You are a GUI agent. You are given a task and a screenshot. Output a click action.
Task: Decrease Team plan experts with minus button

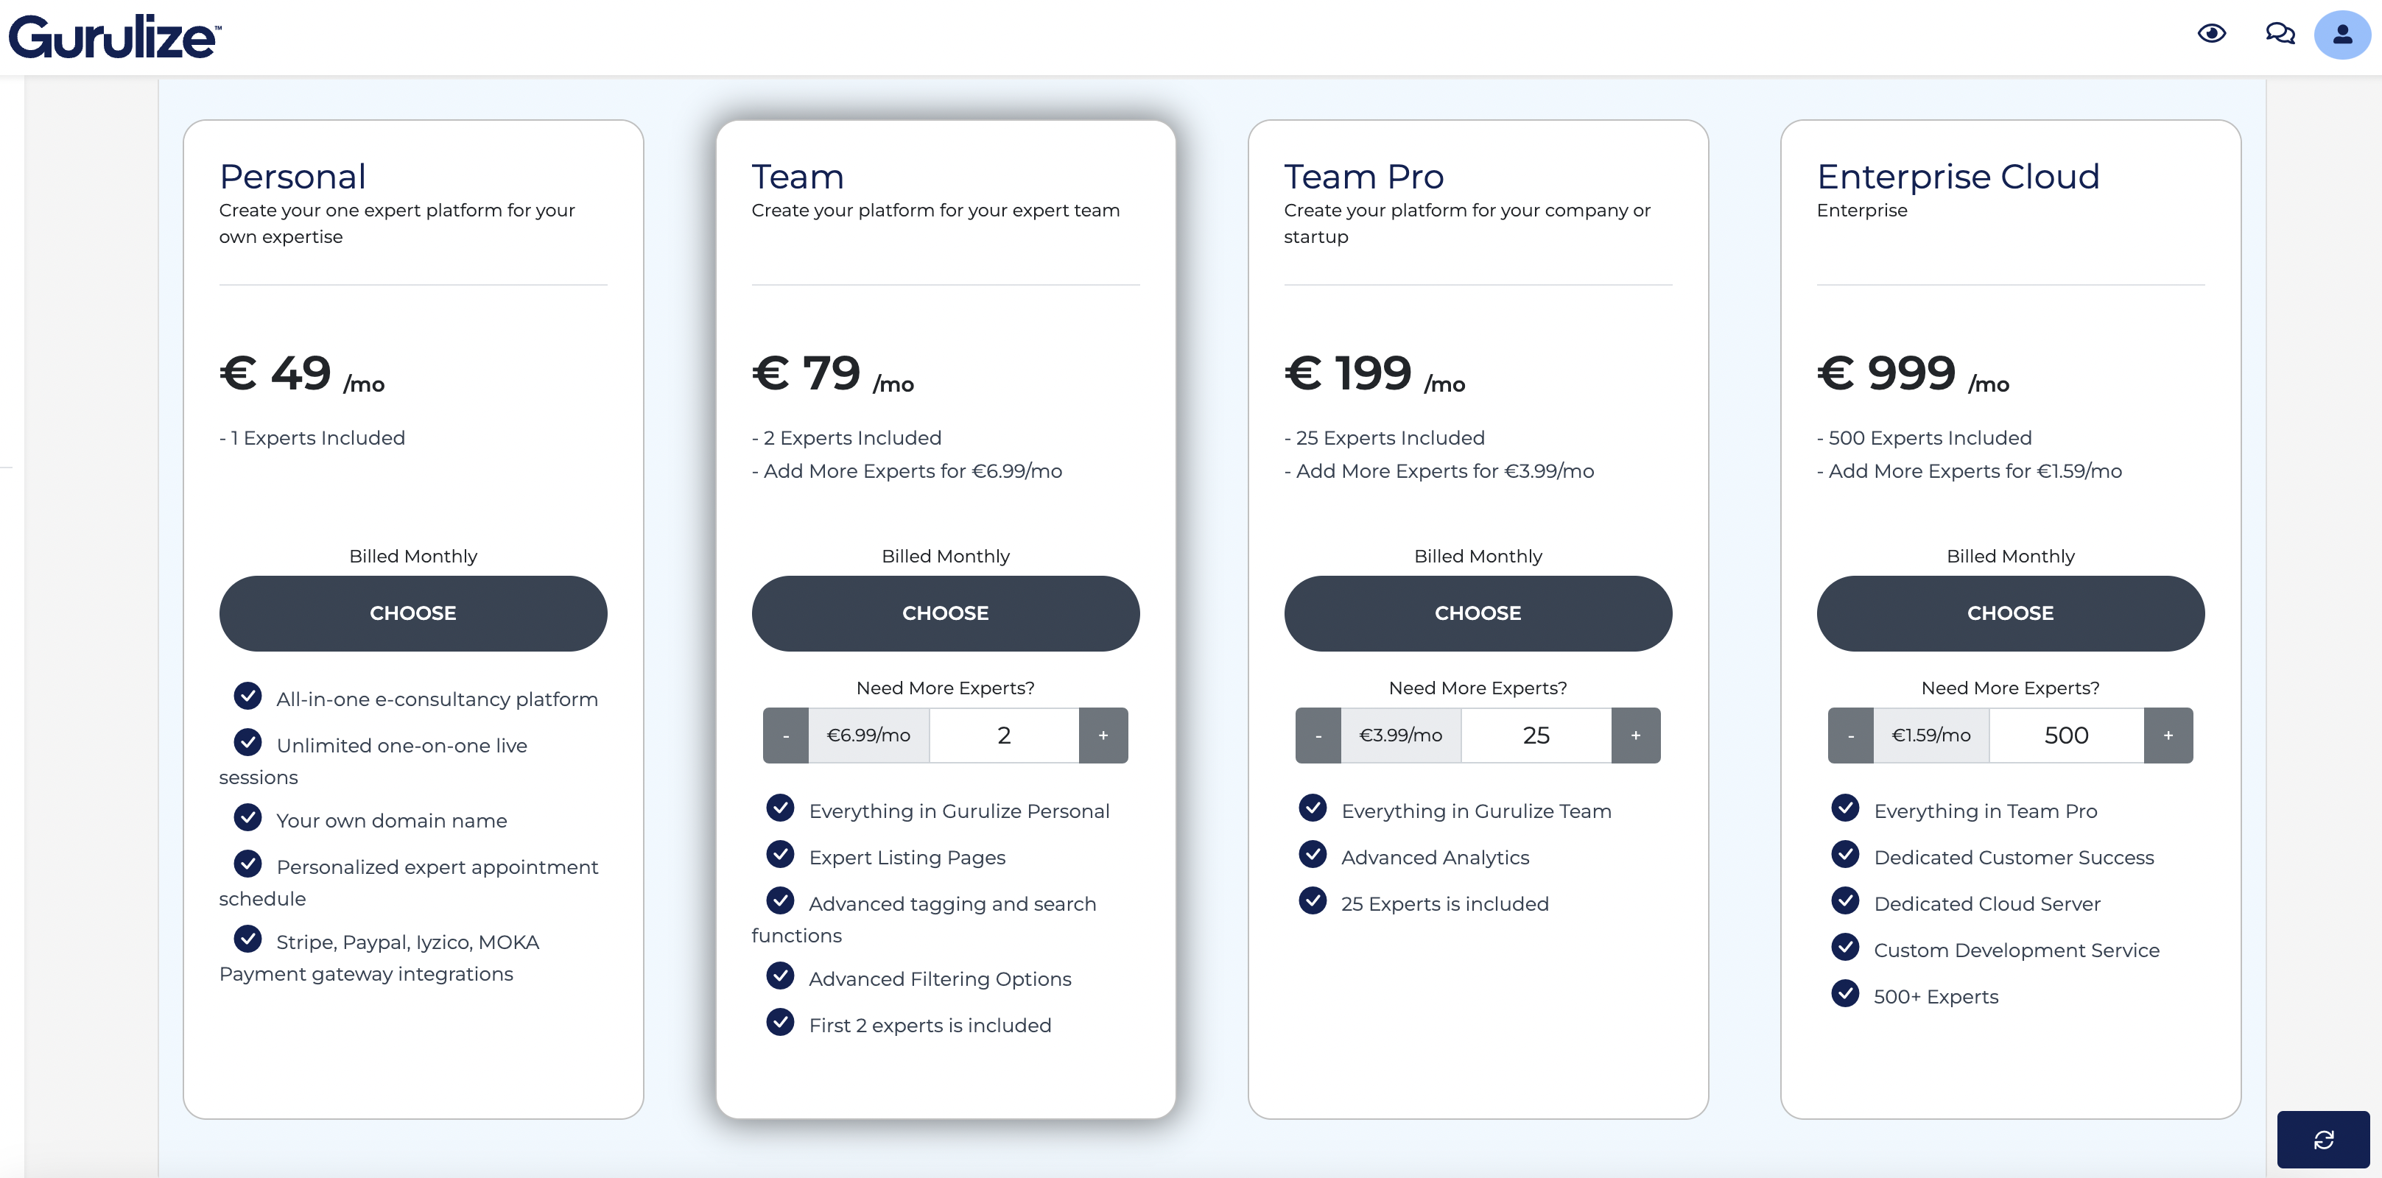click(786, 736)
